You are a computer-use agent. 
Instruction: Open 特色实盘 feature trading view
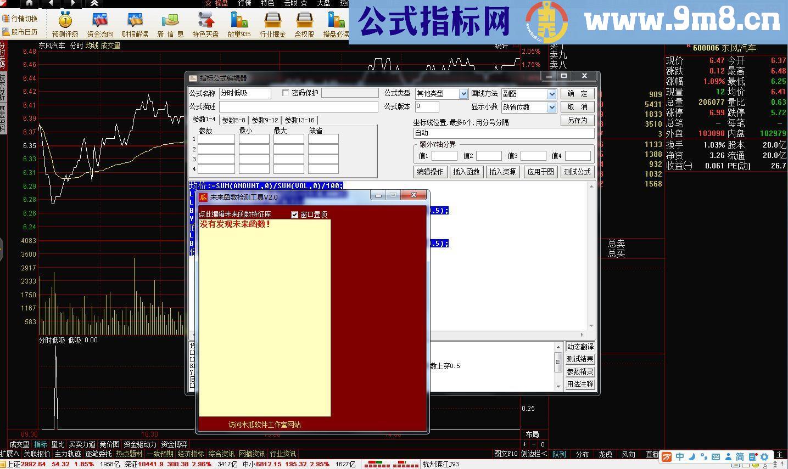205,23
